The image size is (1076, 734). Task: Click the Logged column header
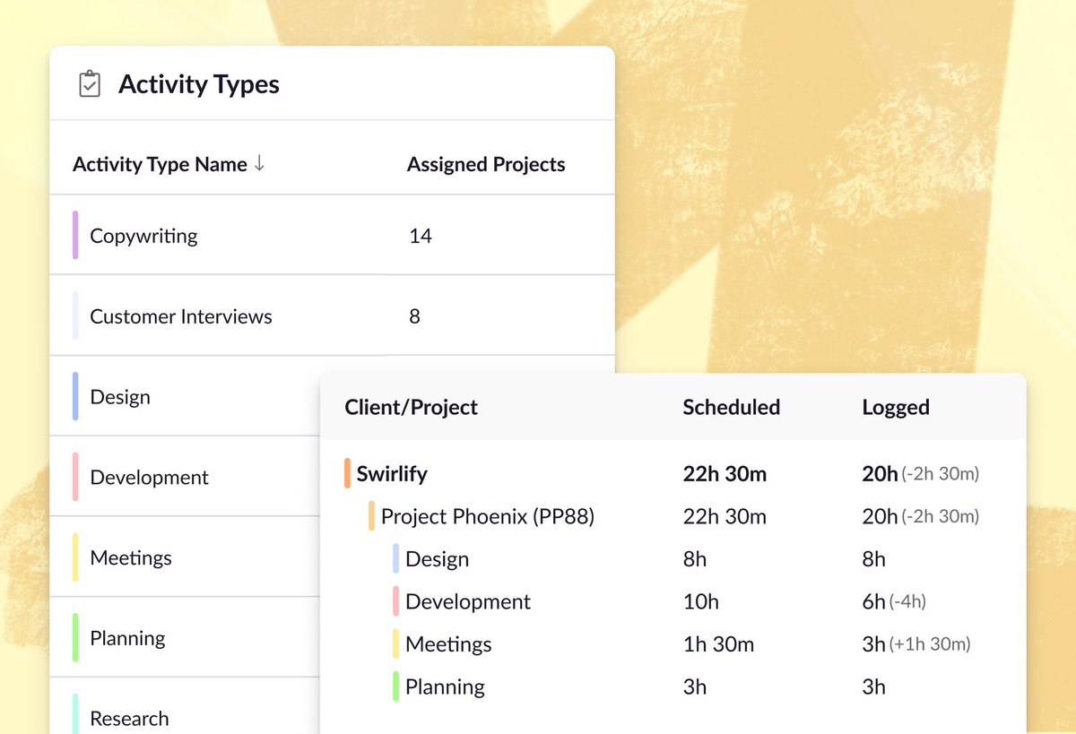[x=895, y=408]
